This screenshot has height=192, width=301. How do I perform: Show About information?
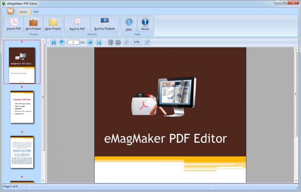[145, 24]
